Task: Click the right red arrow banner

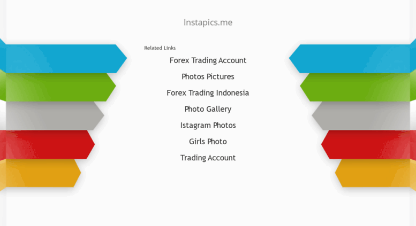Action: point(368,144)
